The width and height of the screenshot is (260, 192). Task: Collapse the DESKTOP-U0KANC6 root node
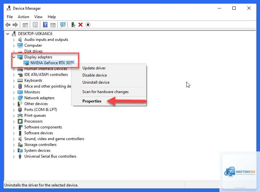click(x=7, y=34)
